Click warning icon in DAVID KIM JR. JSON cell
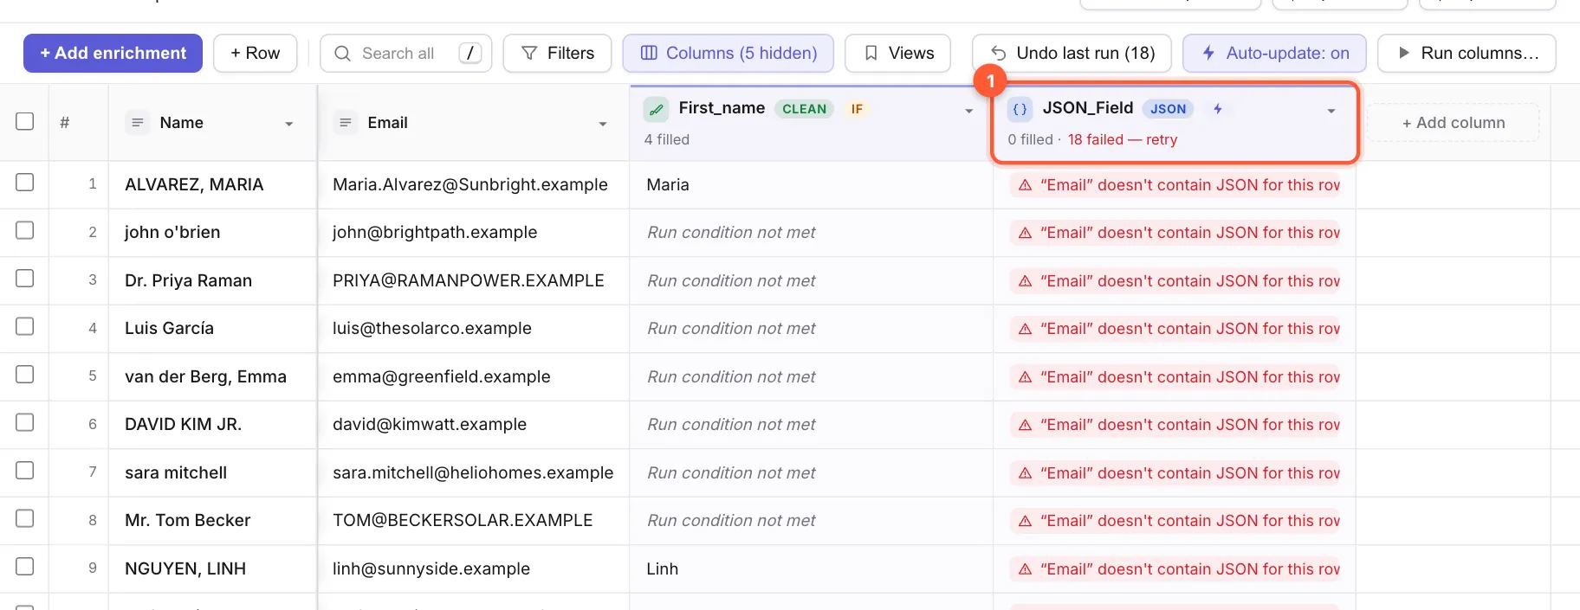The height and width of the screenshot is (610, 1580). [1025, 425]
